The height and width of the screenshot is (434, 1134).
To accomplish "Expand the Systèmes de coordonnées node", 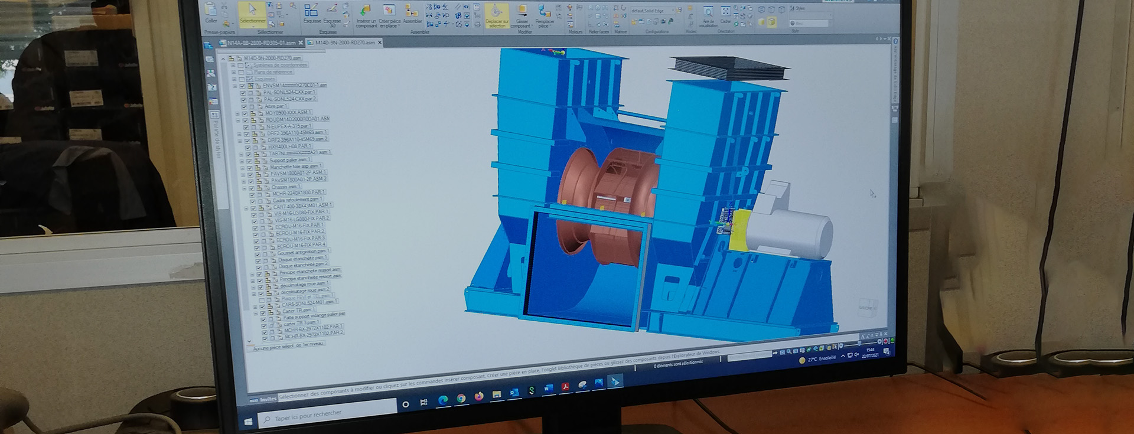I will pos(234,66).
